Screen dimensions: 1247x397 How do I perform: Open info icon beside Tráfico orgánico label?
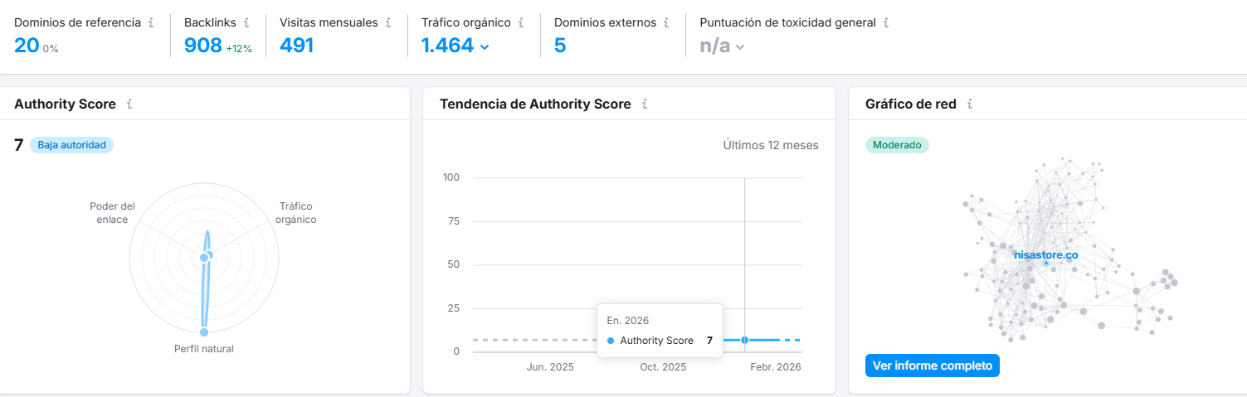(x=521, y=23)
